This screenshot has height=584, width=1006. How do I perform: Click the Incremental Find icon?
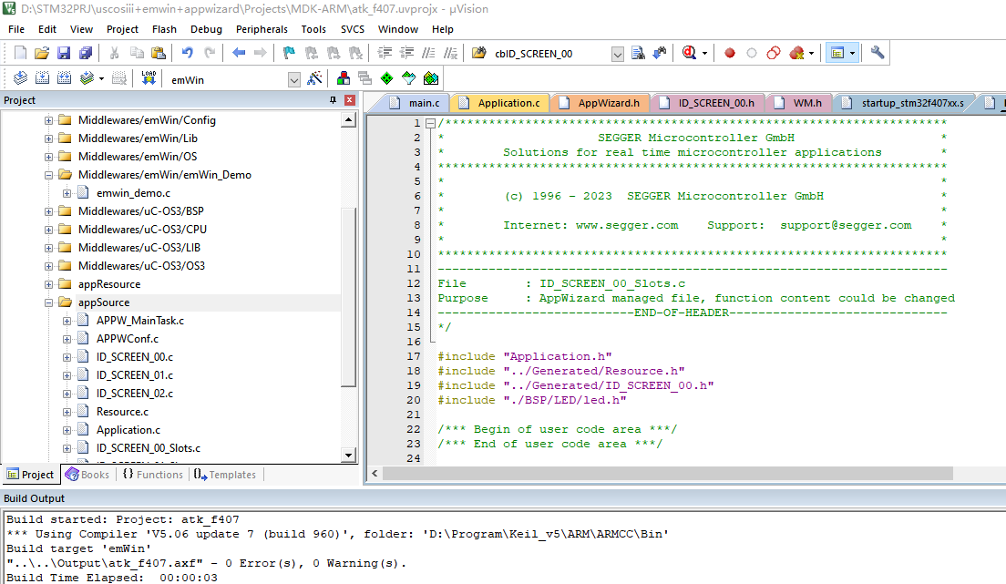coord(660,53)
